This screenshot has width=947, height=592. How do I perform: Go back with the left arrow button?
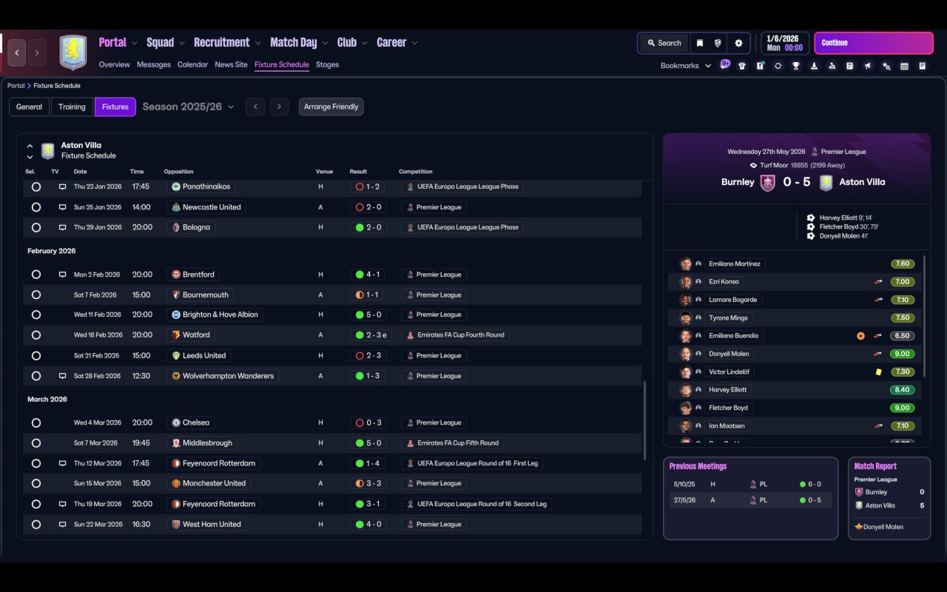[17, 53]
